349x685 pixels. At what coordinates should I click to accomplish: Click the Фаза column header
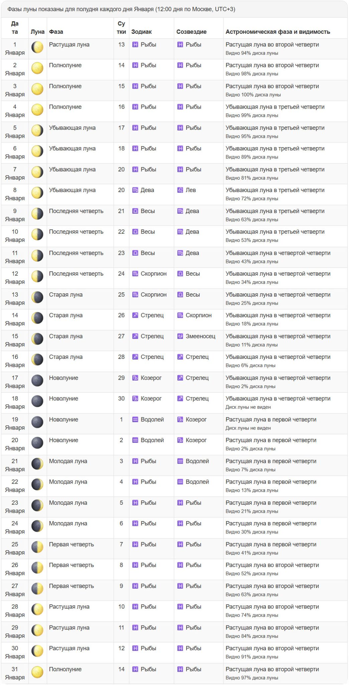pyautogui.click(x=56, y=32)
